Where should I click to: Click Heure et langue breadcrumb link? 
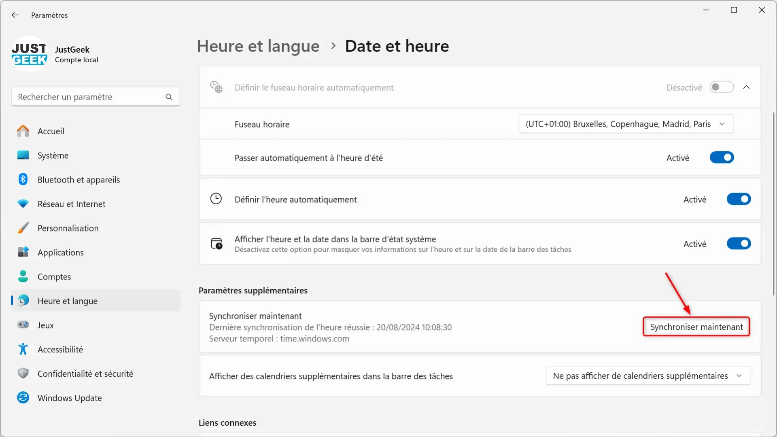pos(258,46)
